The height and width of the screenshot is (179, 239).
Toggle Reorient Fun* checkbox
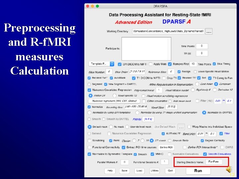pos(89,78)
